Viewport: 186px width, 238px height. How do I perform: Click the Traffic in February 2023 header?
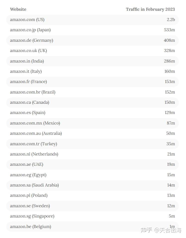tap(150, 9)
